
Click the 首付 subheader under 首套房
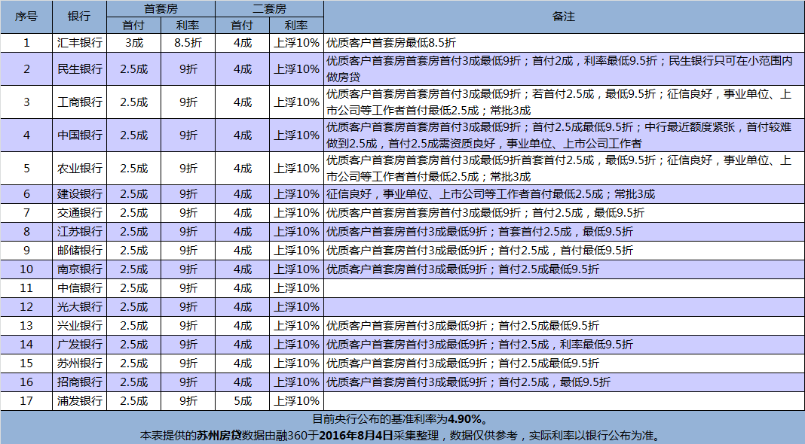(134, 25)
